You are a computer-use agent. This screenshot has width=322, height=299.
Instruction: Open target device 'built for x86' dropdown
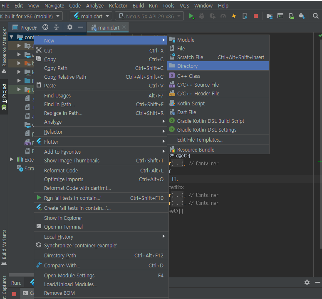pyautogui.click(x=31, y=16)
